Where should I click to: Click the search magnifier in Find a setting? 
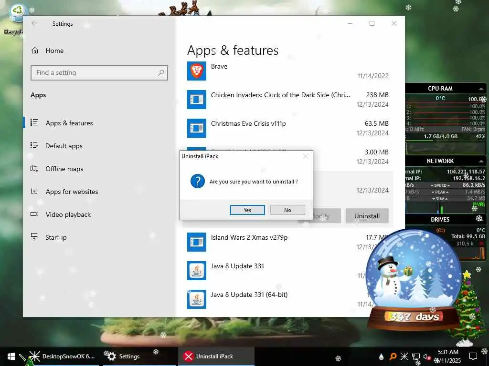click(160, 73)
